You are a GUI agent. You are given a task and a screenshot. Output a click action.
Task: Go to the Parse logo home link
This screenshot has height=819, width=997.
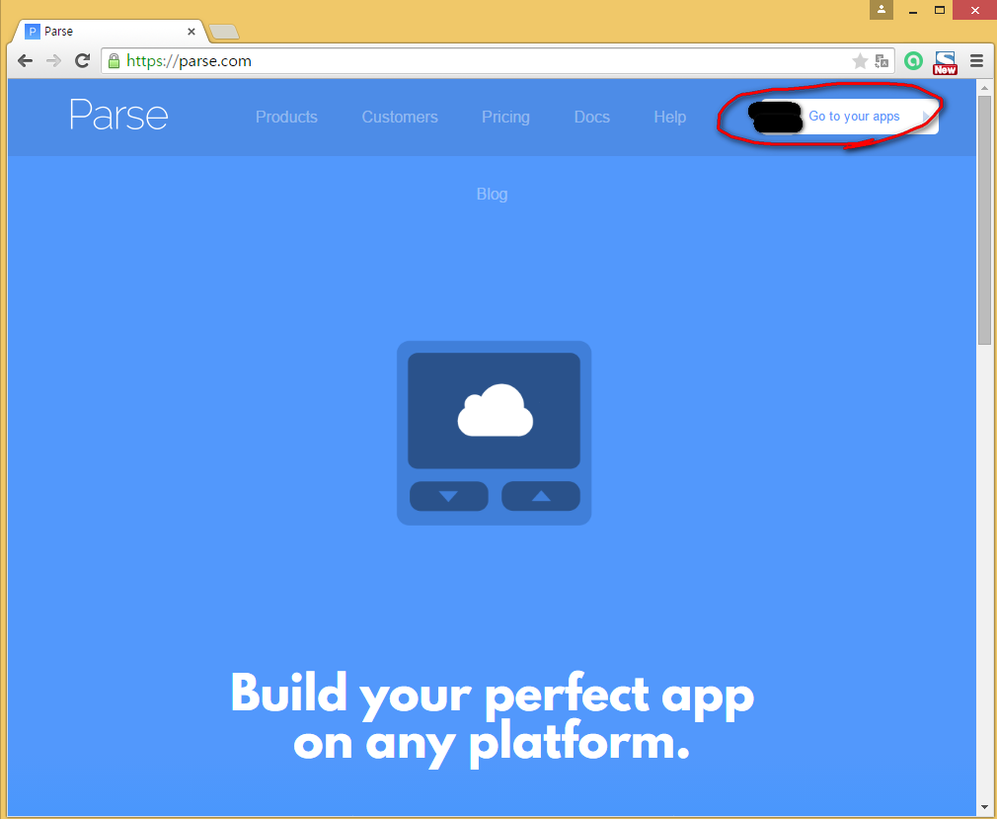[118, 116]
